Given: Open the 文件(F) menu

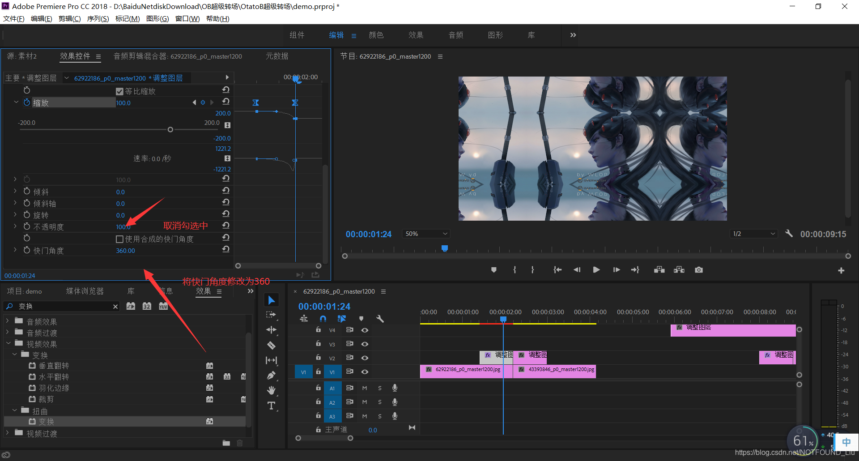Looking at the screenshot, I should pyautogui.click(x=14, y=18).
